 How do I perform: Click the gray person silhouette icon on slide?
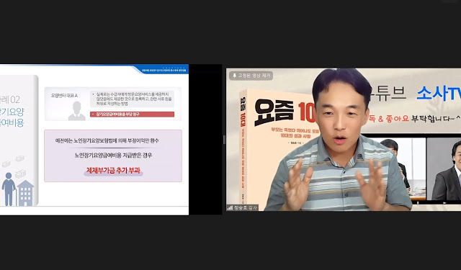(x=77, y=111)
